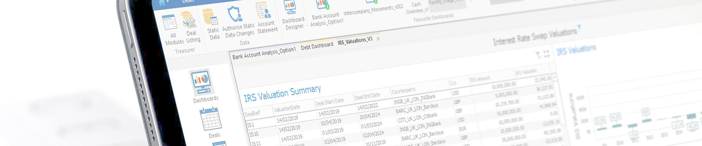702x146 pixels.
Task: Click the IRS Valuations chart title
Action: (x=575, y=50)
